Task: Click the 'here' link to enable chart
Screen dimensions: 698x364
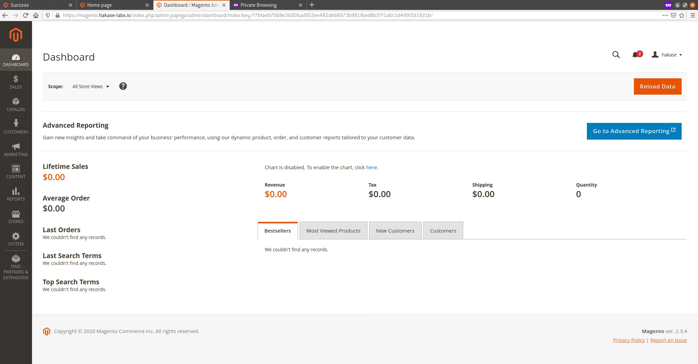Action: click(x=371, y=168)
